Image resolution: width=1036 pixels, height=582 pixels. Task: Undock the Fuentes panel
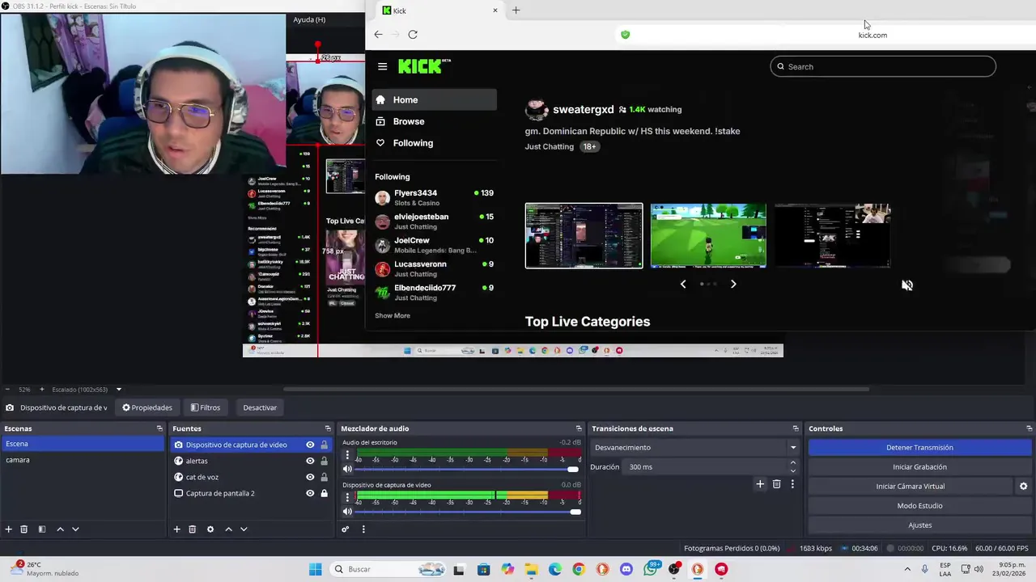(328, 428)
